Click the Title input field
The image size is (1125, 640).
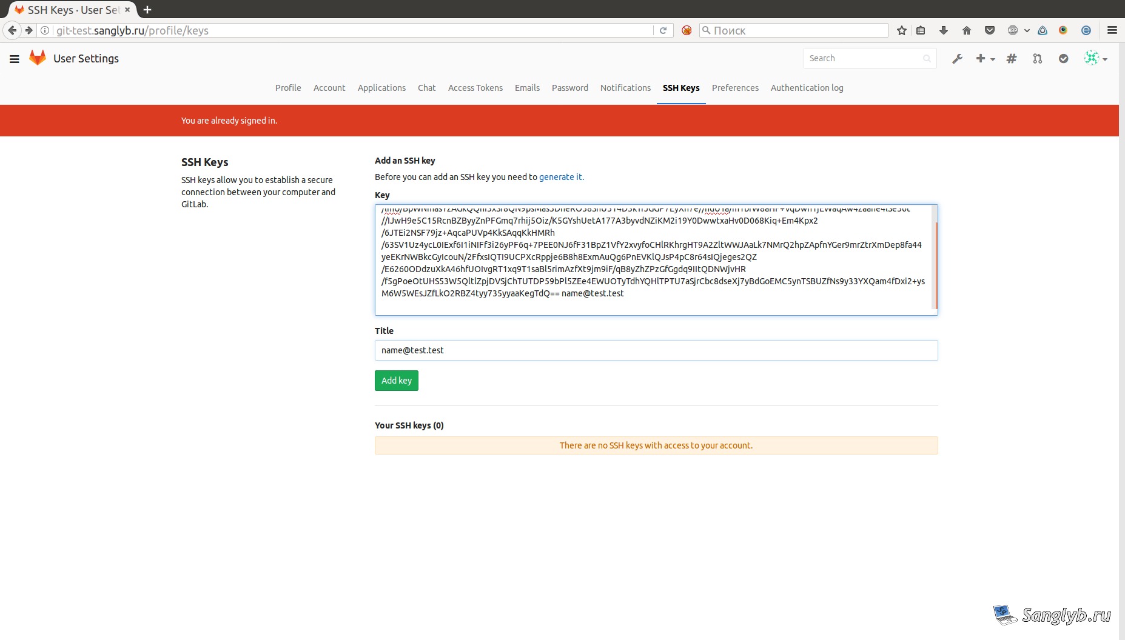pyautogui.click(x=656, y=350)
